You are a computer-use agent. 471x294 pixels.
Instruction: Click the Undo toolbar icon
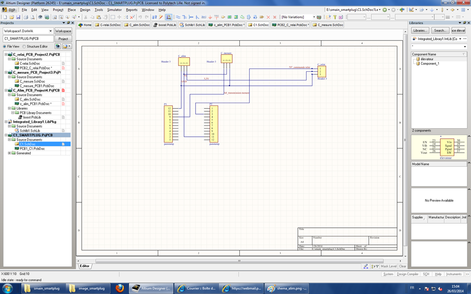[x=141, y=17]
